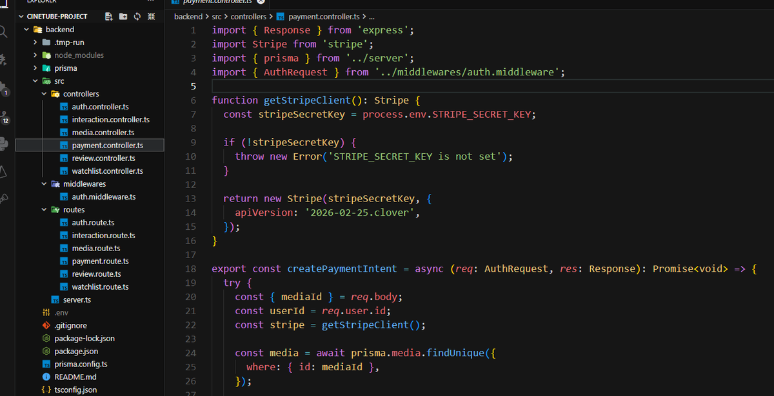Screen dimensions: 774x396
Task: Click '../middlewares/auth.middleware' import path
Action: pyautogui.click(x=468, y=72)
